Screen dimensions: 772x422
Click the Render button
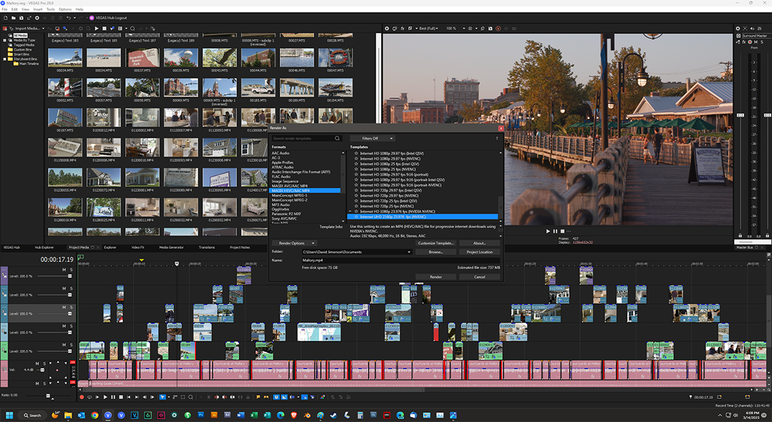pyautogui.click(x=435, y=277)
